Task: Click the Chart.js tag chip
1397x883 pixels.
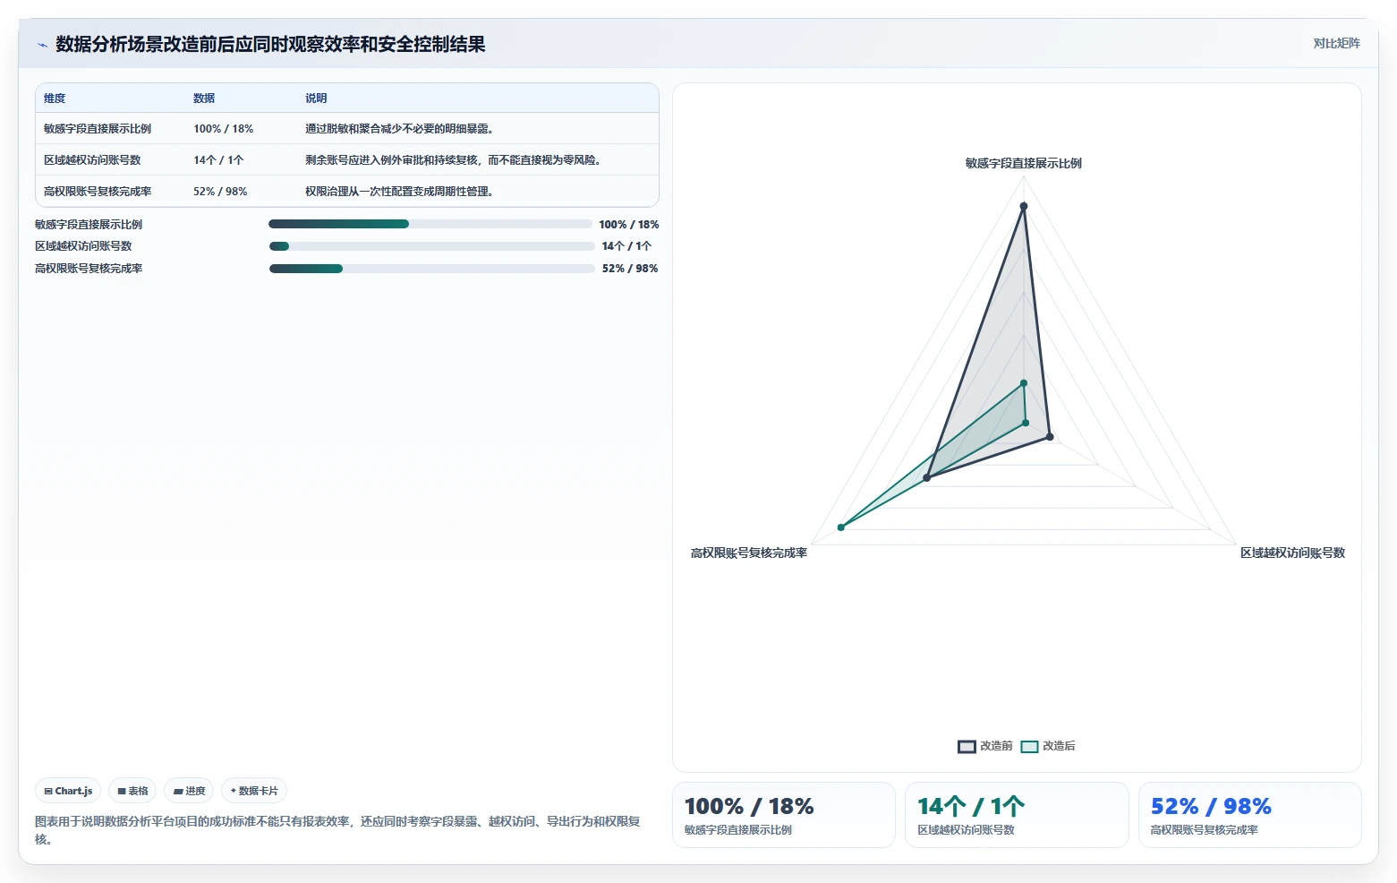Action: pyautogui.click(x=68, y=791)
